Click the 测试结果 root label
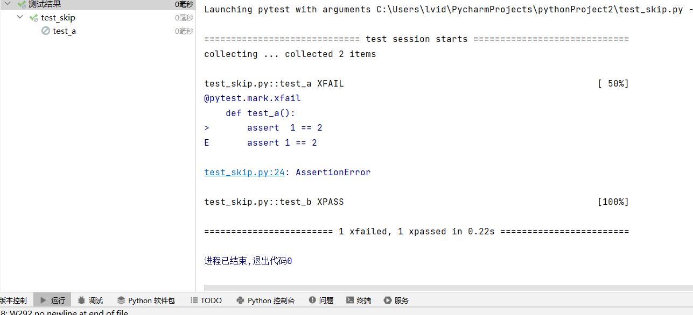This screenshot has height=315, width=693. pos(45,4)
